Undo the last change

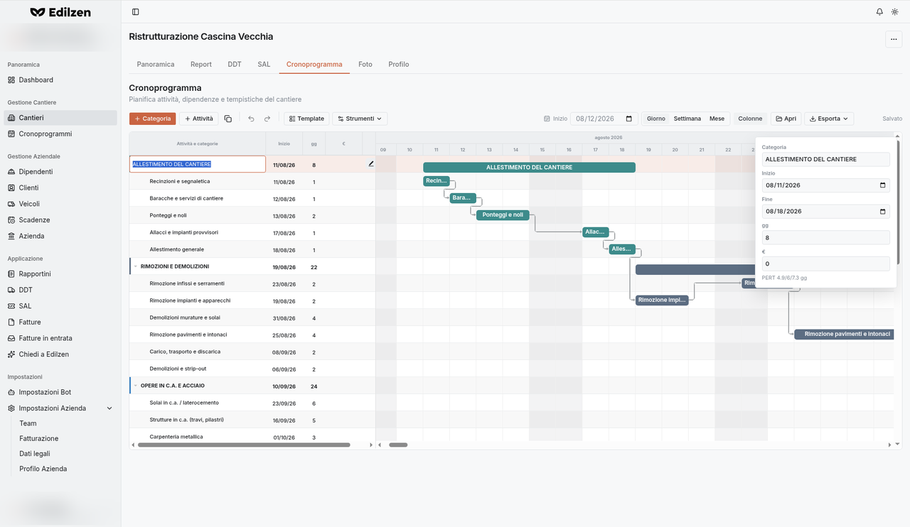tap(251, 119)
